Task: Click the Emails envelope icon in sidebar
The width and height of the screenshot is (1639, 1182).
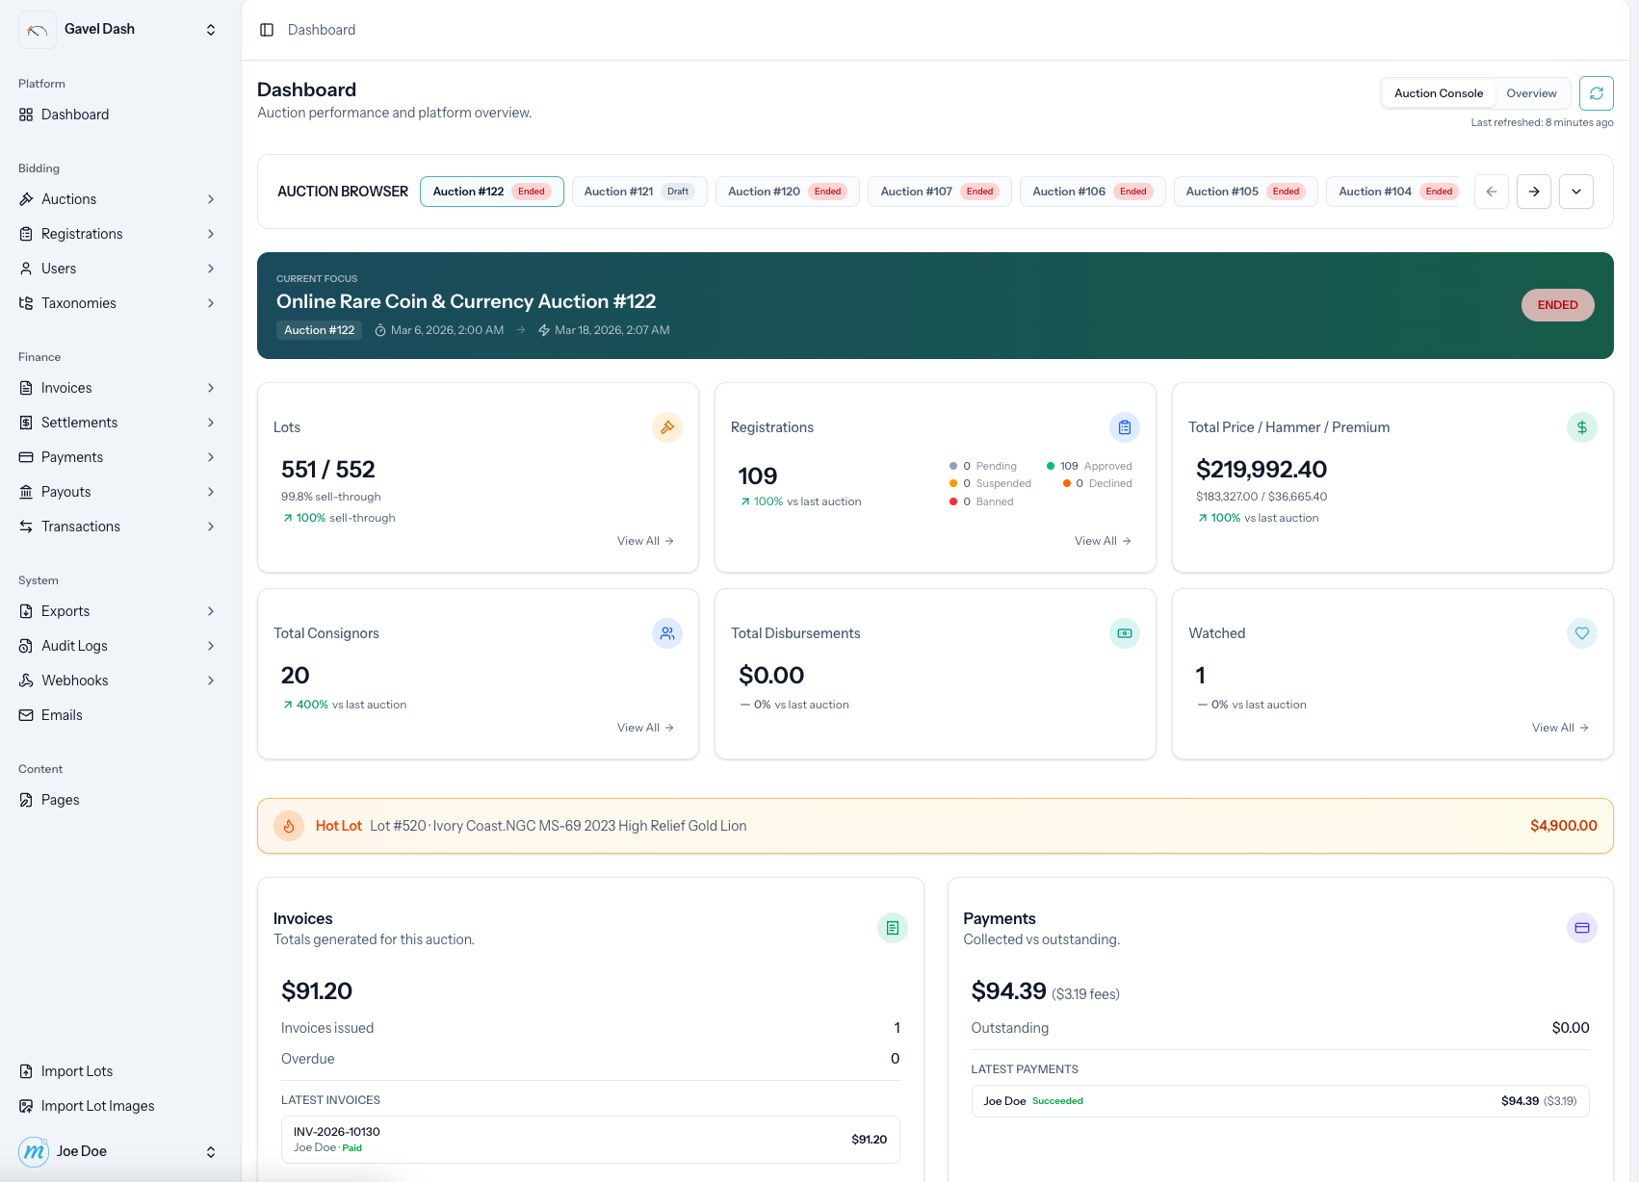Action: click(x=26, y=715)
